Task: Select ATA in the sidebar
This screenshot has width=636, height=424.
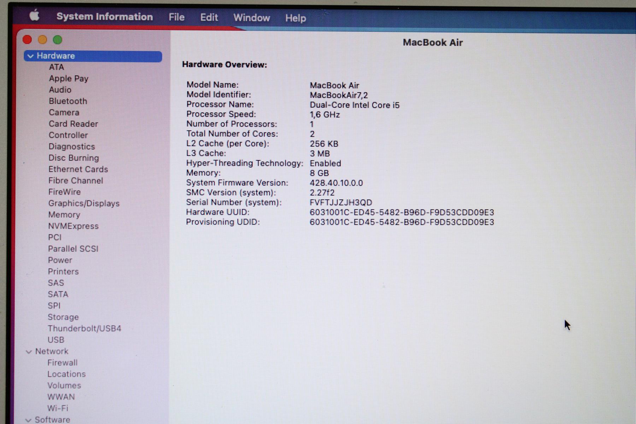Action: click(x=57, y=67)
